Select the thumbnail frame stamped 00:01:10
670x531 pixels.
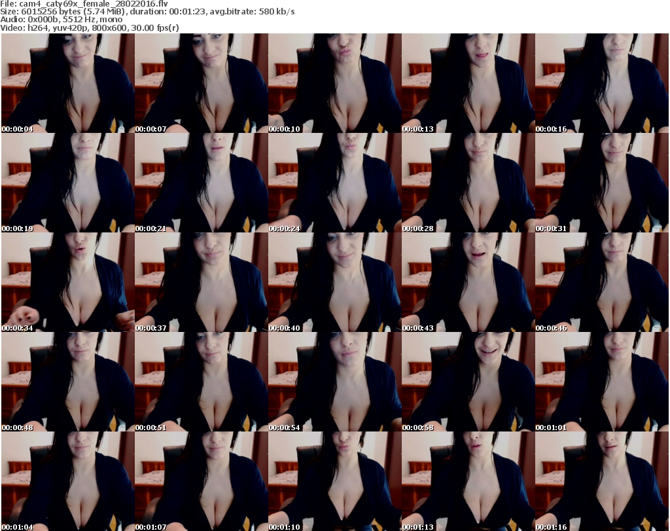click(x=334, y=481)
